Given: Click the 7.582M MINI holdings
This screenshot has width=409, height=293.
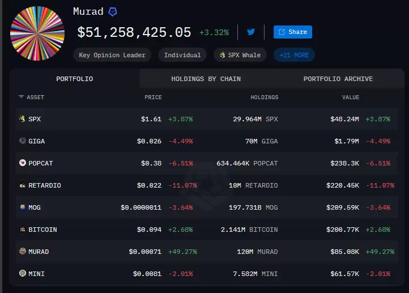Looking at the screenshot, I should [x=255, y=274].
